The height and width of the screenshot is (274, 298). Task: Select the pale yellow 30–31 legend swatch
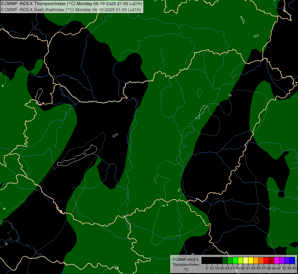[246, 260]
